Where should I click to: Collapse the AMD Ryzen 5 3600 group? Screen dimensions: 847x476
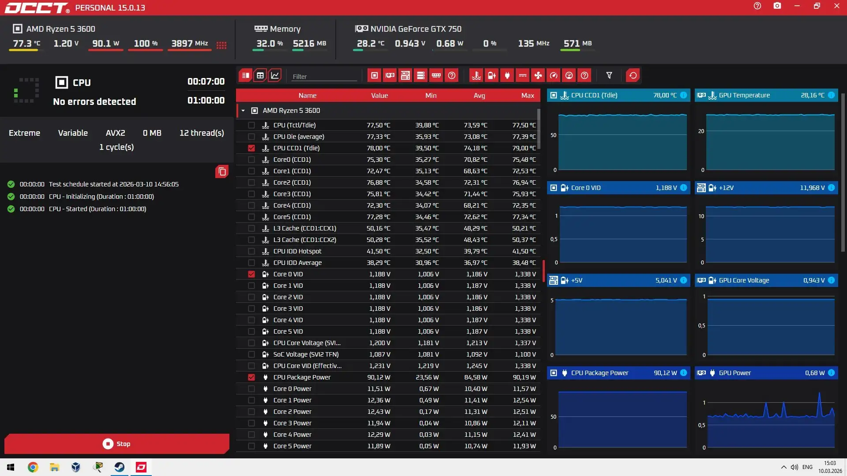coord(243,111)
